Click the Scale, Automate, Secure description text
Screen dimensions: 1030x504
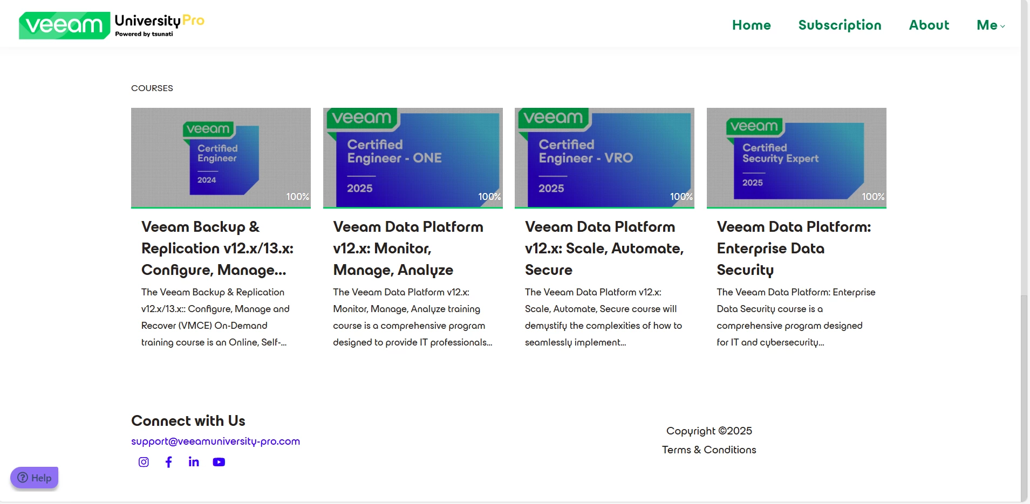click(603, 317)
